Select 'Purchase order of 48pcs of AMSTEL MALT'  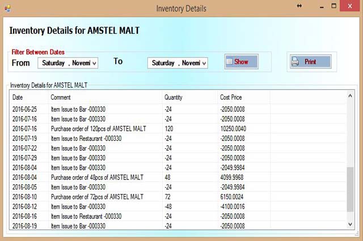(x=97, y=177)
